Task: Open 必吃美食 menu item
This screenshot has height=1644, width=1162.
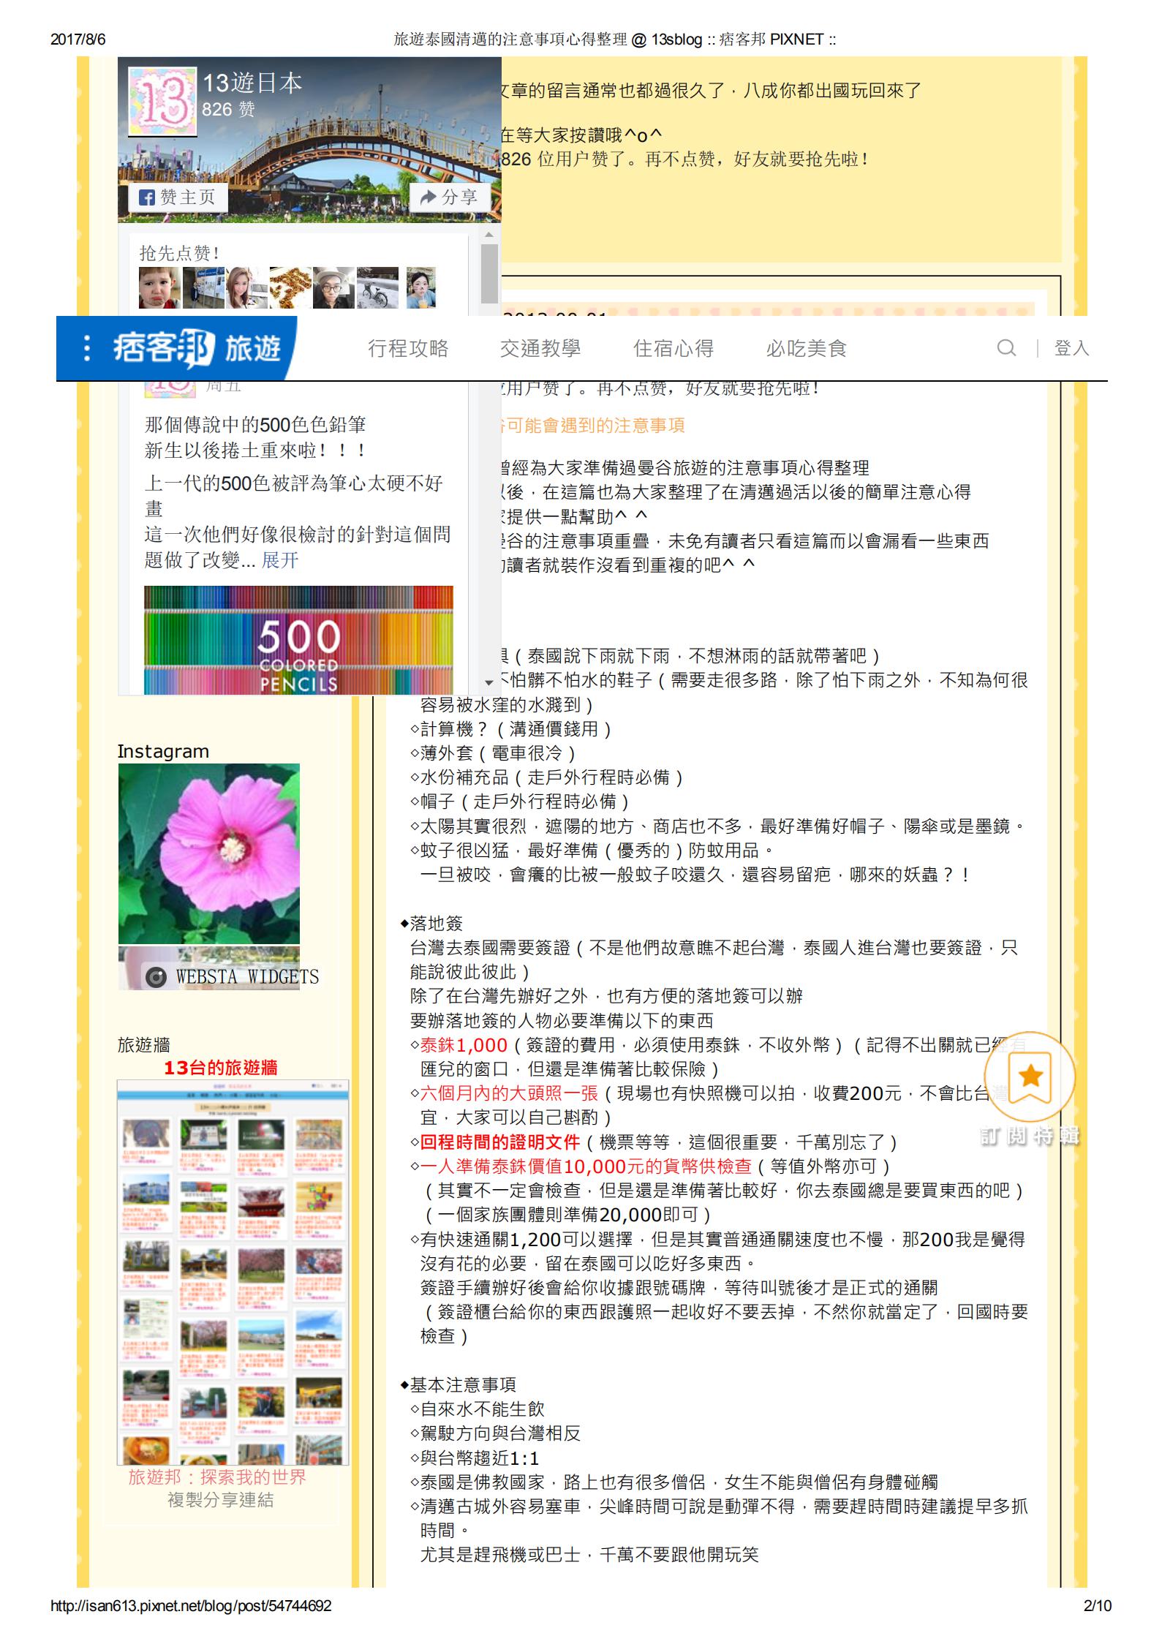Action: coord(806,349)
